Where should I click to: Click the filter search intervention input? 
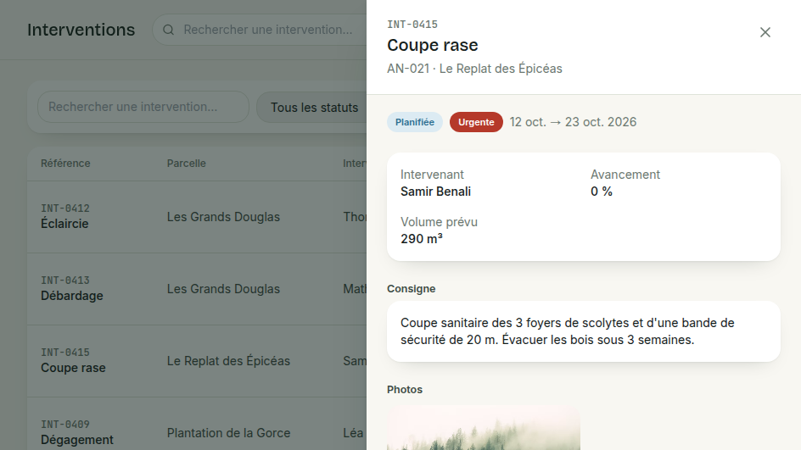[143, 107]
